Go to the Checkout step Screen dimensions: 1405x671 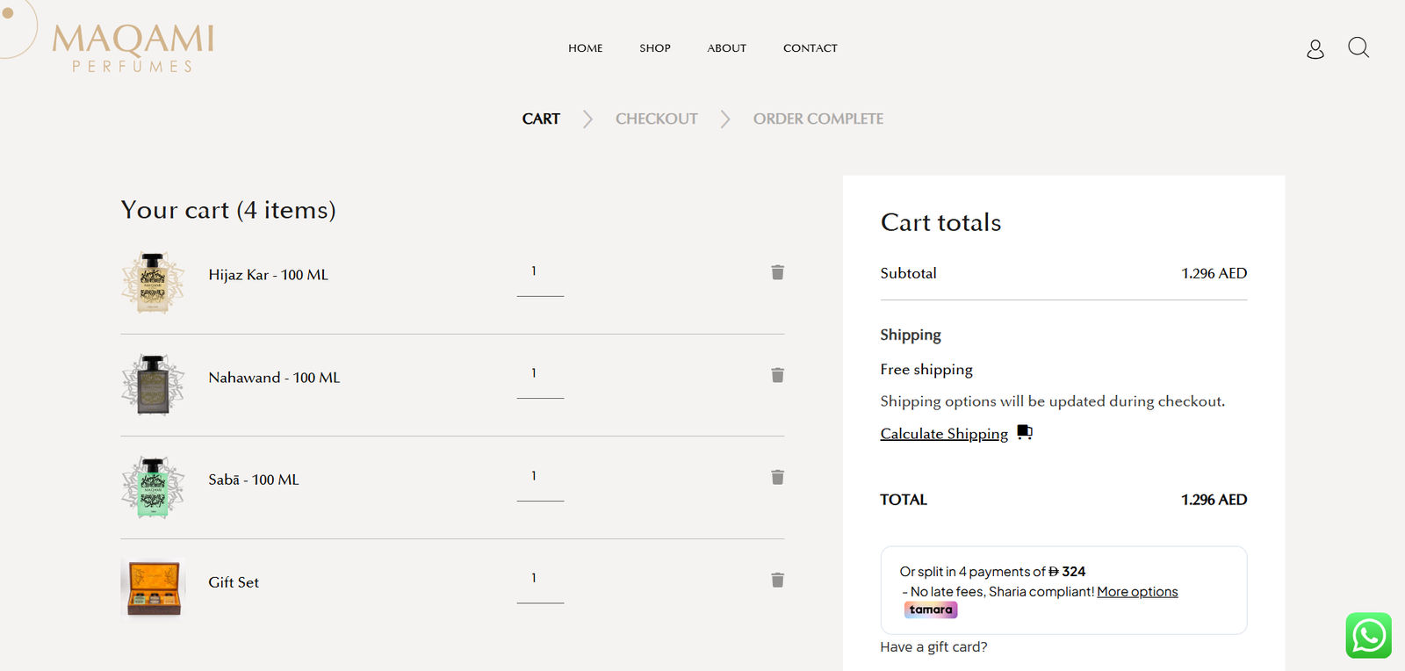click(656, 119)
